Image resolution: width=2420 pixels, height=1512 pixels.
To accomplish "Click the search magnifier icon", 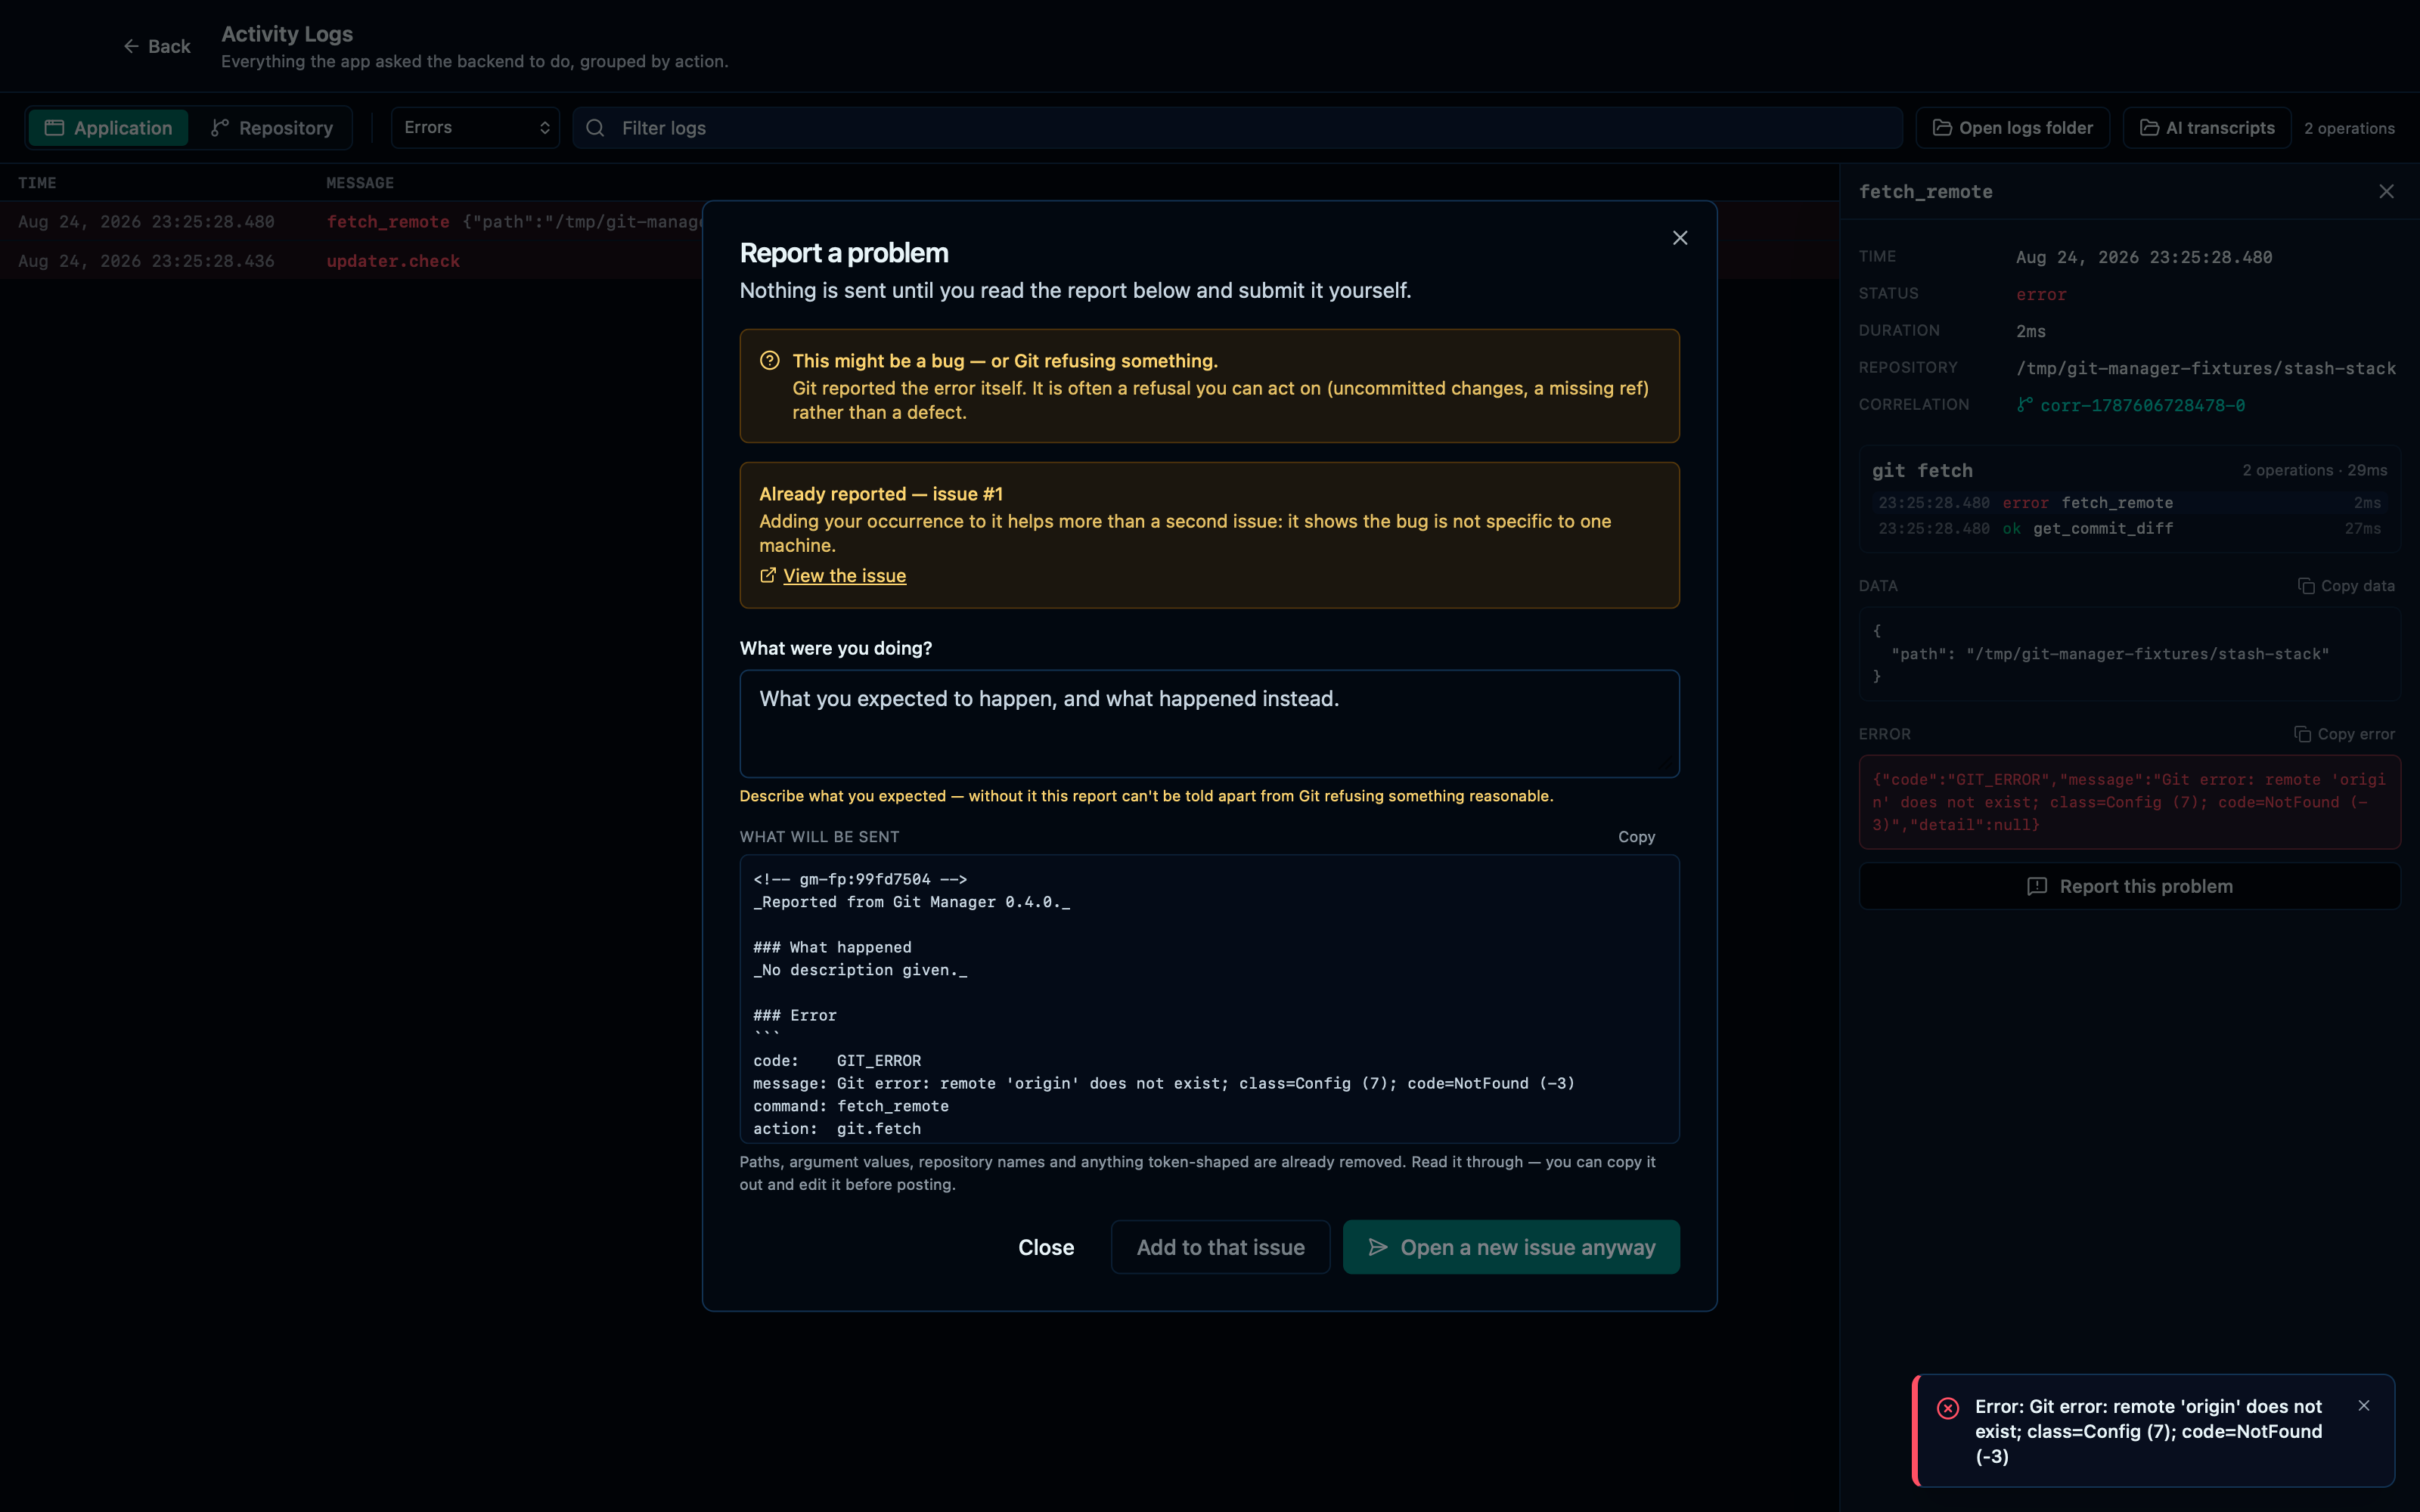I will tap(595, 128).
